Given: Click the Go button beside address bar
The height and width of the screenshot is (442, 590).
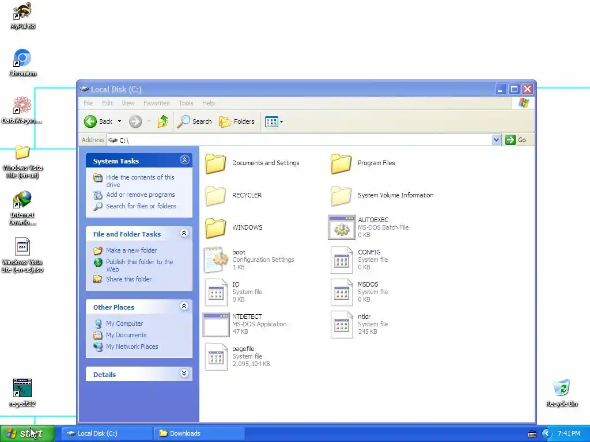Looking at the screenshot, I should [x=516, y=140].
